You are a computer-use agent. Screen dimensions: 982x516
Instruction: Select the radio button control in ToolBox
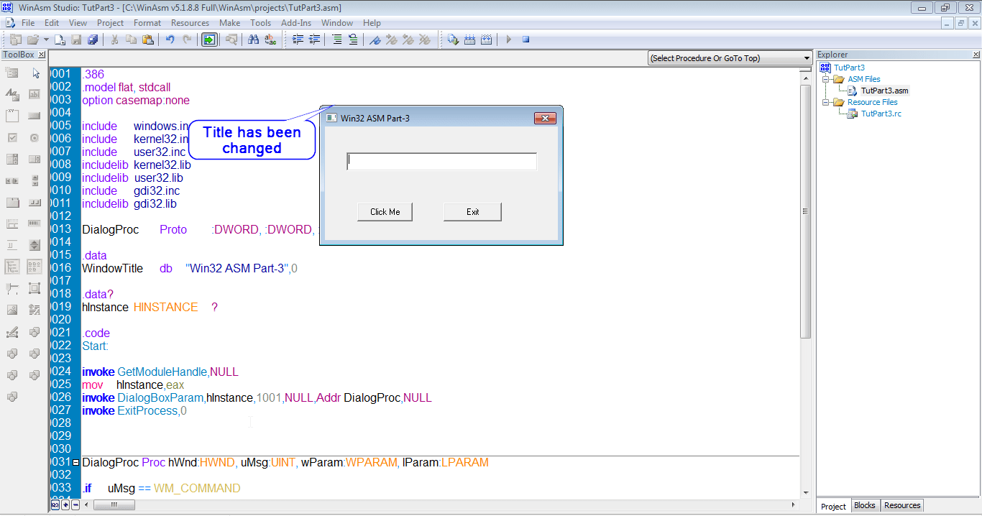click(x=35, y=137)
